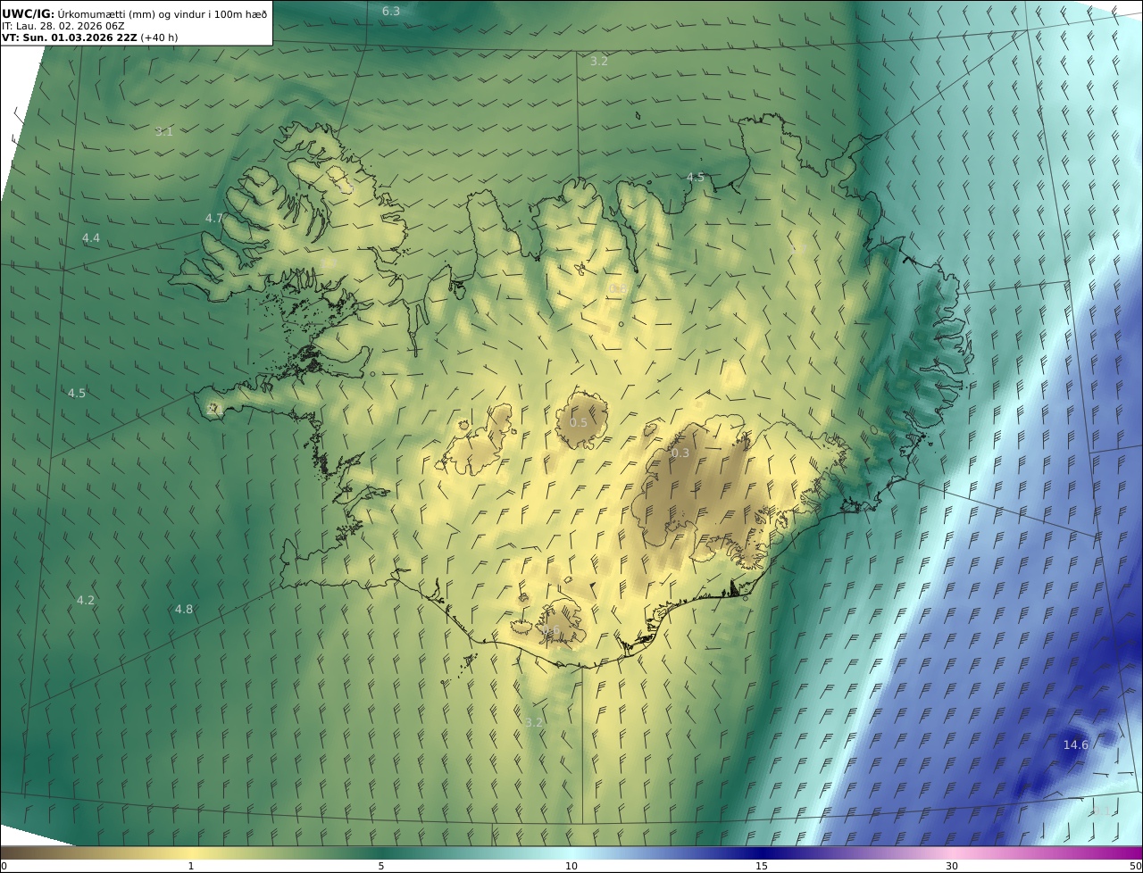Screen dimensions: 1143x873
Task: Click the "4.4" value label over the sea
Action: pos(91,238)
